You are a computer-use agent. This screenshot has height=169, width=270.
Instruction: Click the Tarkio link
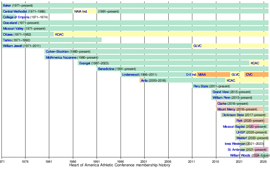[x=7, y=40]
